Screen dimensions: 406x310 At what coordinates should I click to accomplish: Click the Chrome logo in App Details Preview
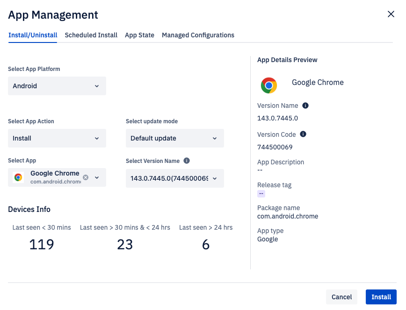[269, 85]
